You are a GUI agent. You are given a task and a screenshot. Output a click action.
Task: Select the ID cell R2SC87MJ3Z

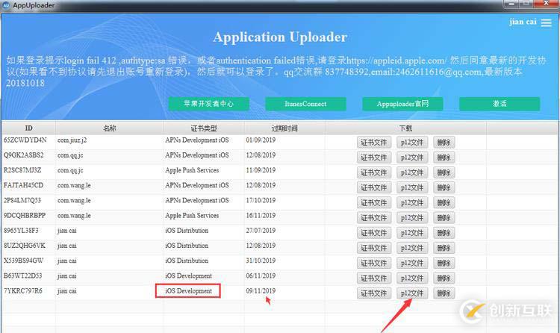[x=22, y=170]
